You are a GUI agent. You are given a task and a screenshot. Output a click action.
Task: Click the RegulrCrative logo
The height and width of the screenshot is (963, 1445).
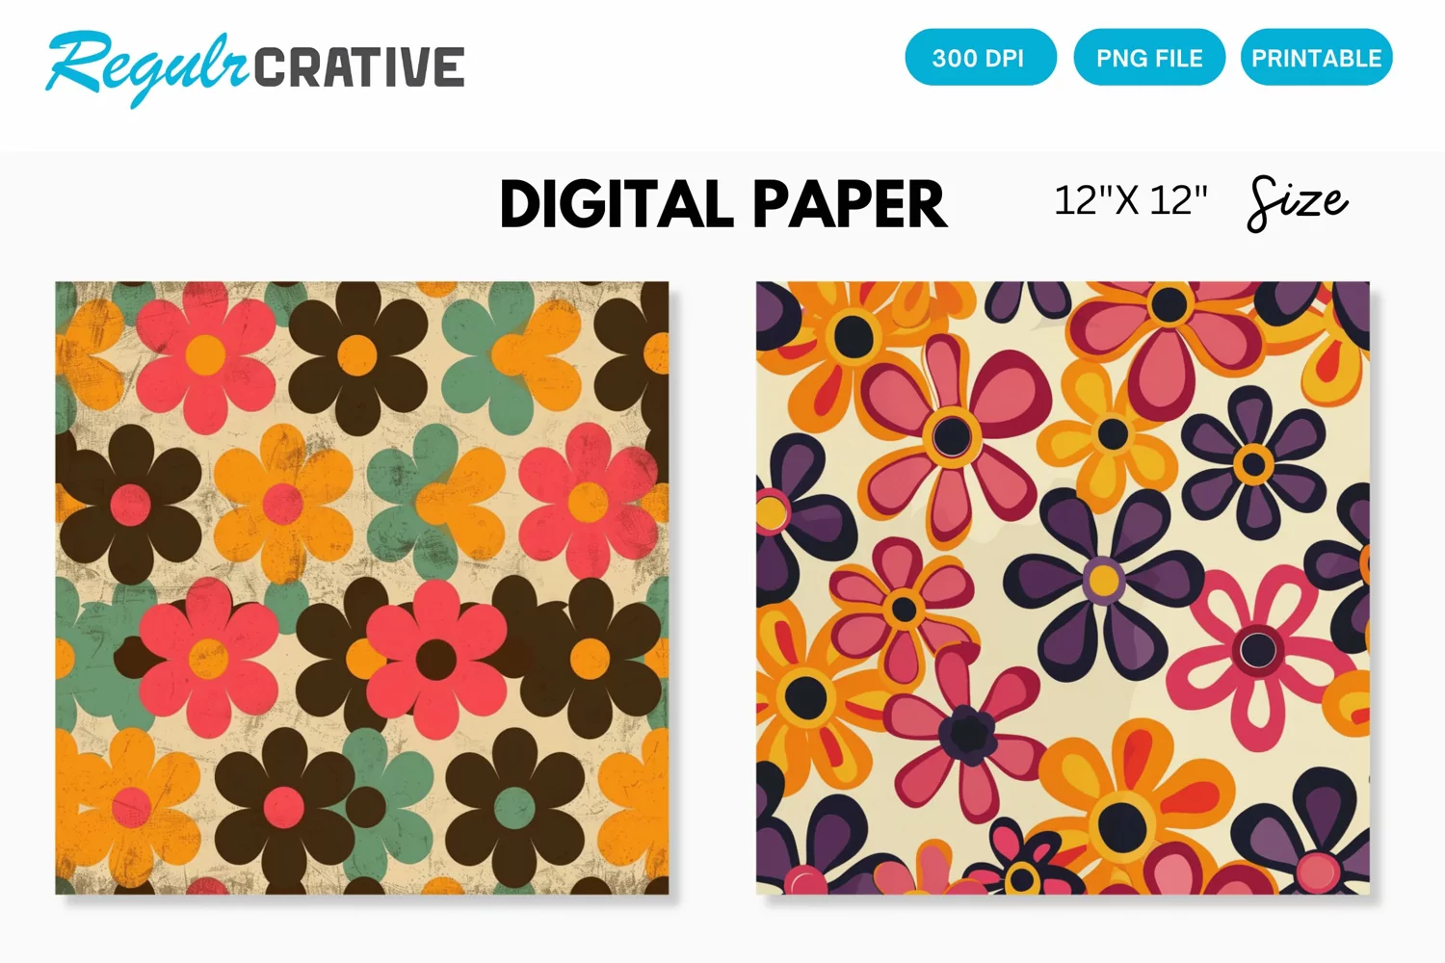point(255,66)
